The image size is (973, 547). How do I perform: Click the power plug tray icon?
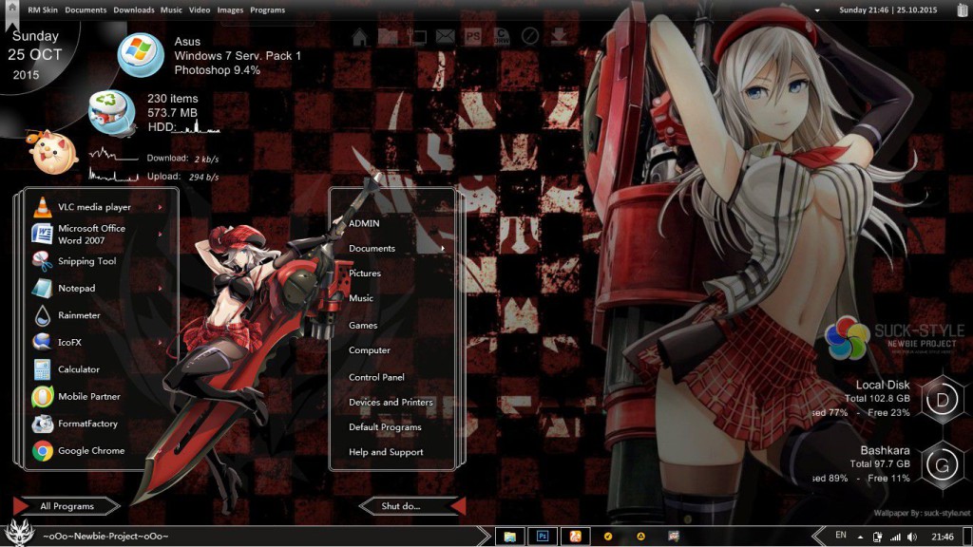pos(877,537)
